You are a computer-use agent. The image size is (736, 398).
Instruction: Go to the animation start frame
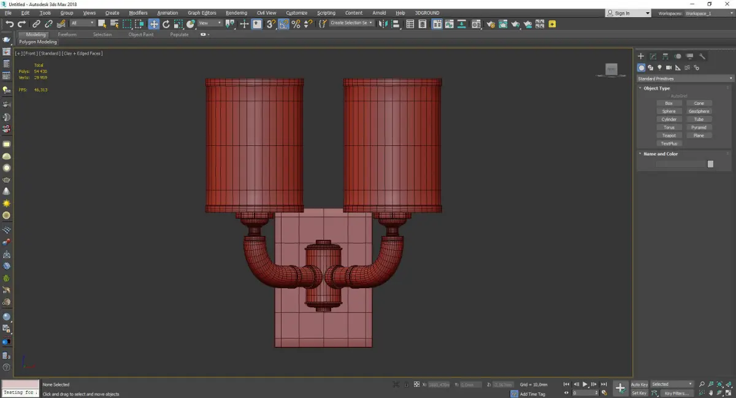[566, 384]
